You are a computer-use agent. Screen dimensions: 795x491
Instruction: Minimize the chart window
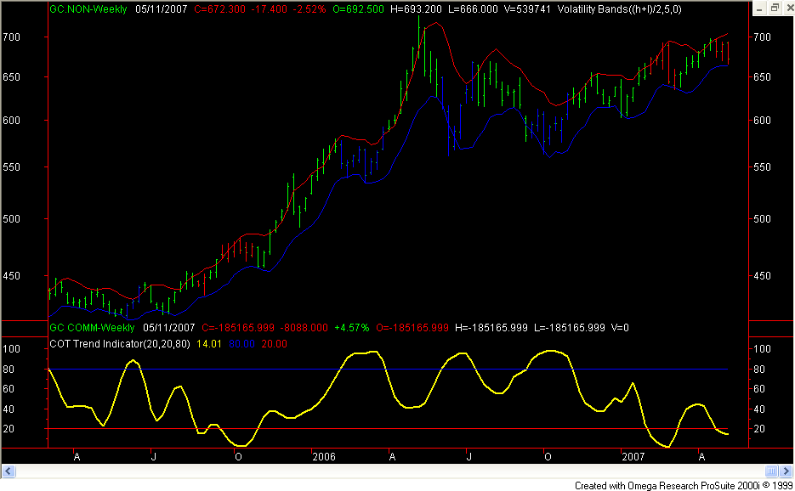click(759, 8)
